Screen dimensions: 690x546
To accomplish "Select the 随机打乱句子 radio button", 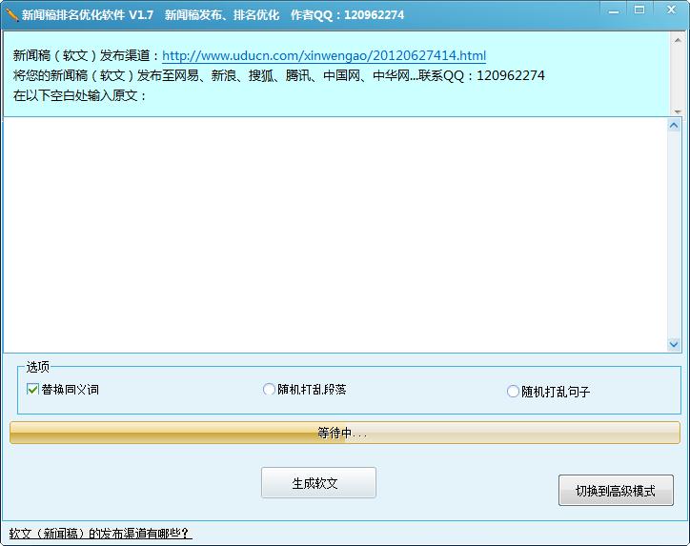I will click(513, 391).
